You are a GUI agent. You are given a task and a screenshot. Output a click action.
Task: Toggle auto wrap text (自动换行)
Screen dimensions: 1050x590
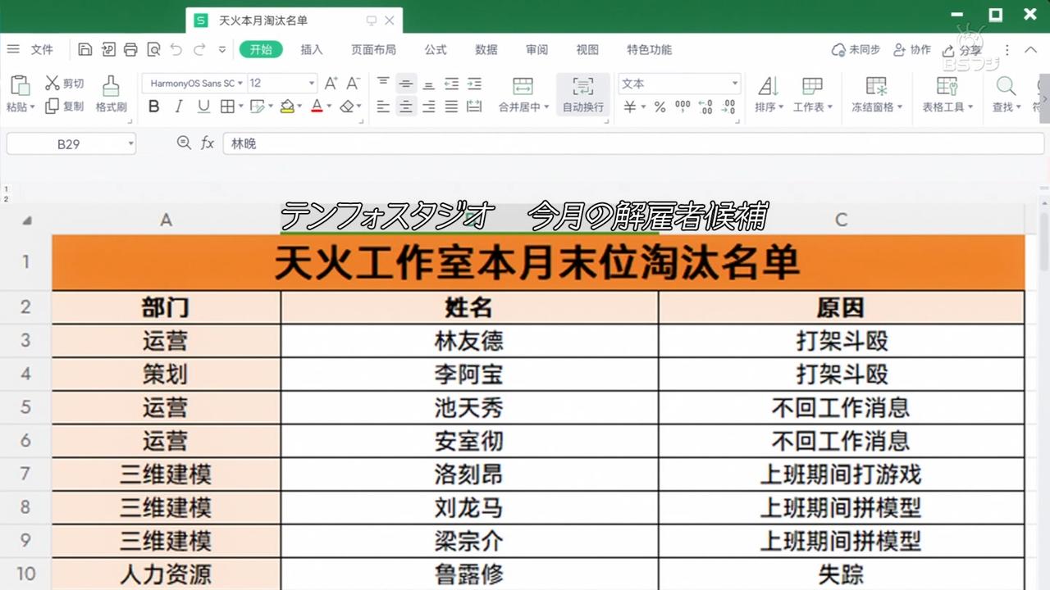click(x=582, y=94)
